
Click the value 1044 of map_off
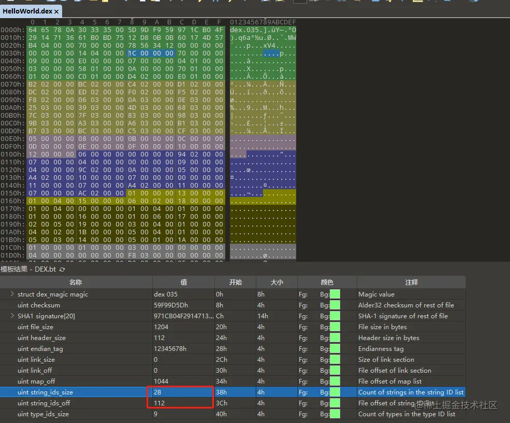pyautogui.click(x=161, y=382)
